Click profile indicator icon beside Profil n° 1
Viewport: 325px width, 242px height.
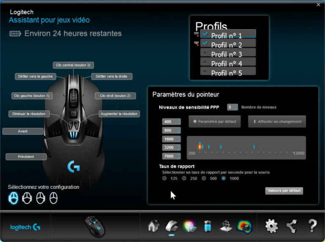point(196,34)
